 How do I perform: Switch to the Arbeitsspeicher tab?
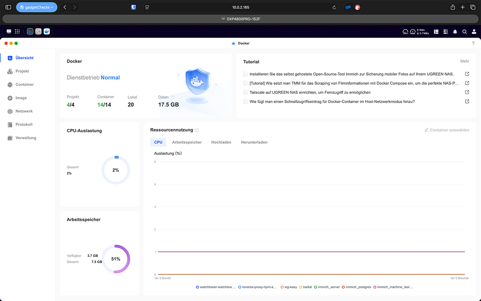click(x=187, y=142)
